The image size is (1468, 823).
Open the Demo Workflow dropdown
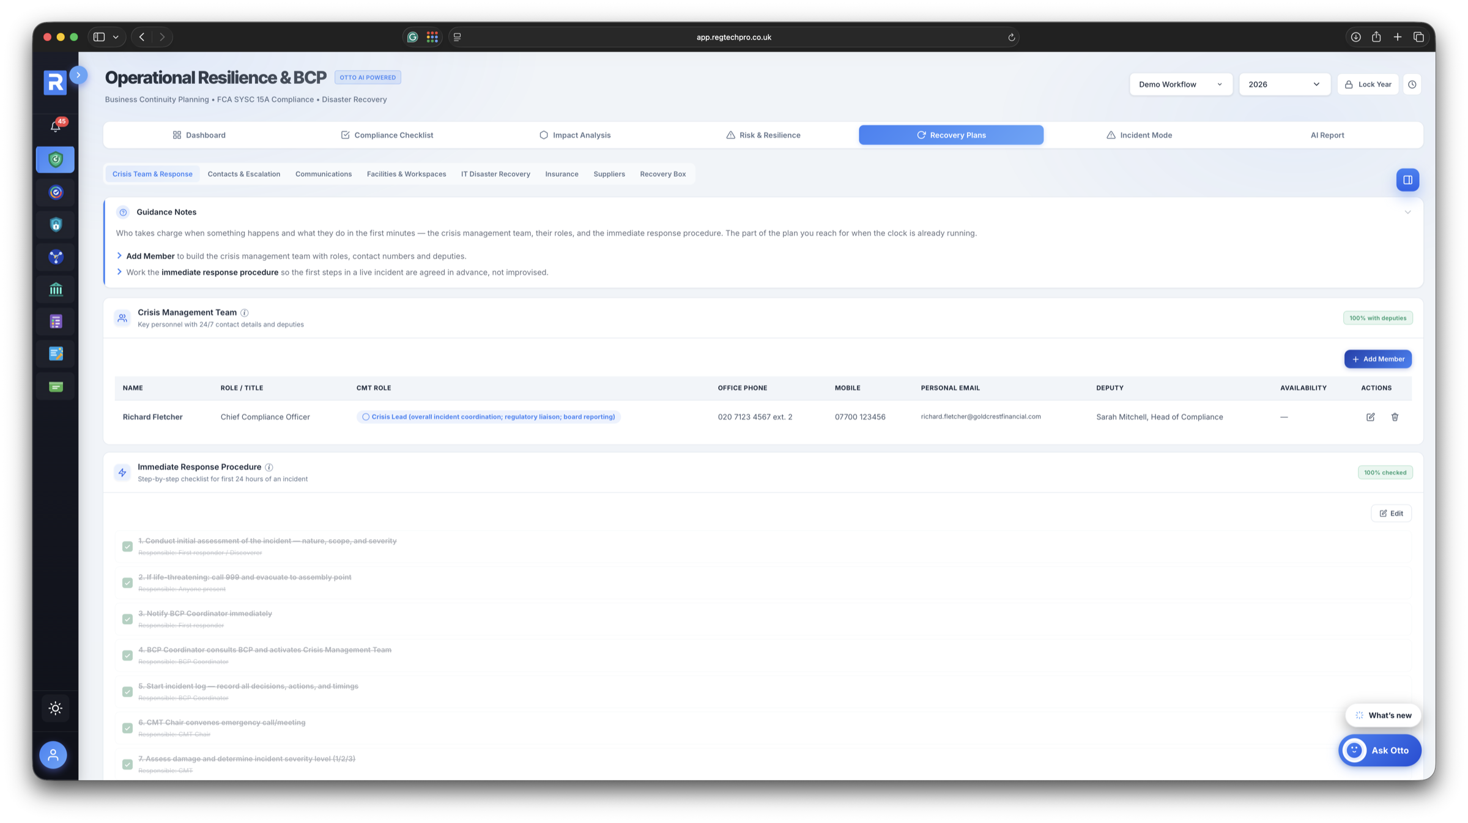pyautogui.click(x=1181, y=84)
